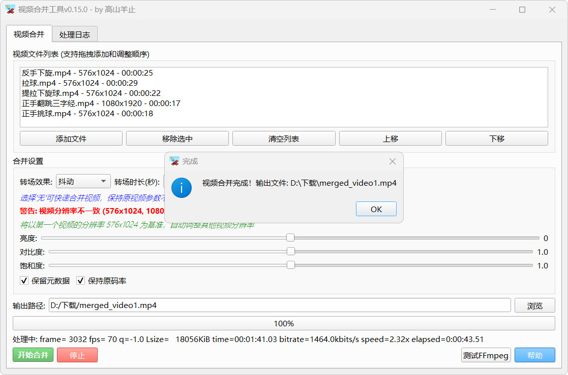Screen dimensions: 568x375
Task: Click the 测试FFmpeg button
Action: point(486,355)
